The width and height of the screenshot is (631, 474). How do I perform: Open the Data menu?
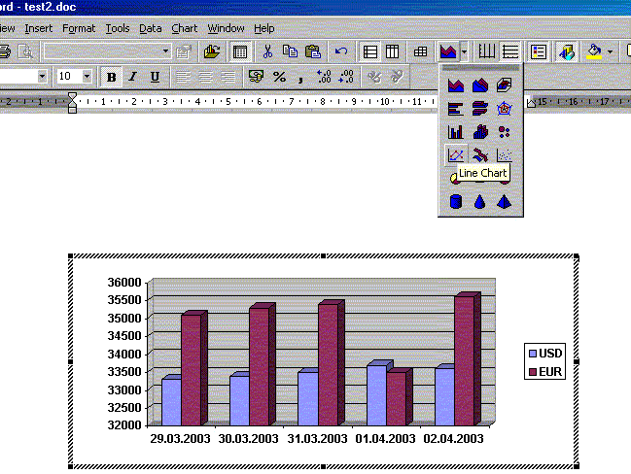[x=150, y=28]
